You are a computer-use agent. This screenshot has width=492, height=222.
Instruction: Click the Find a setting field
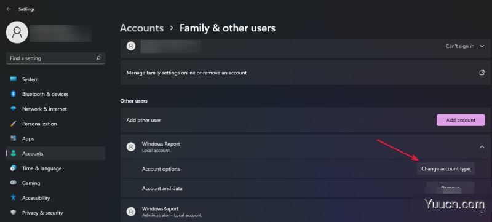(x=55, y=58)
